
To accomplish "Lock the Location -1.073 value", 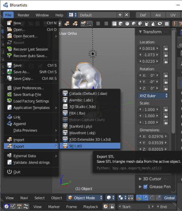I will point(165,55).
